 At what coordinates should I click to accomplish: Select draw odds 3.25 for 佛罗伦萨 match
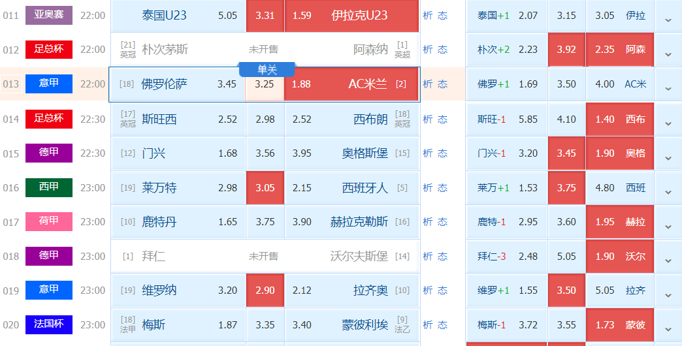click(x=265, y=84)
